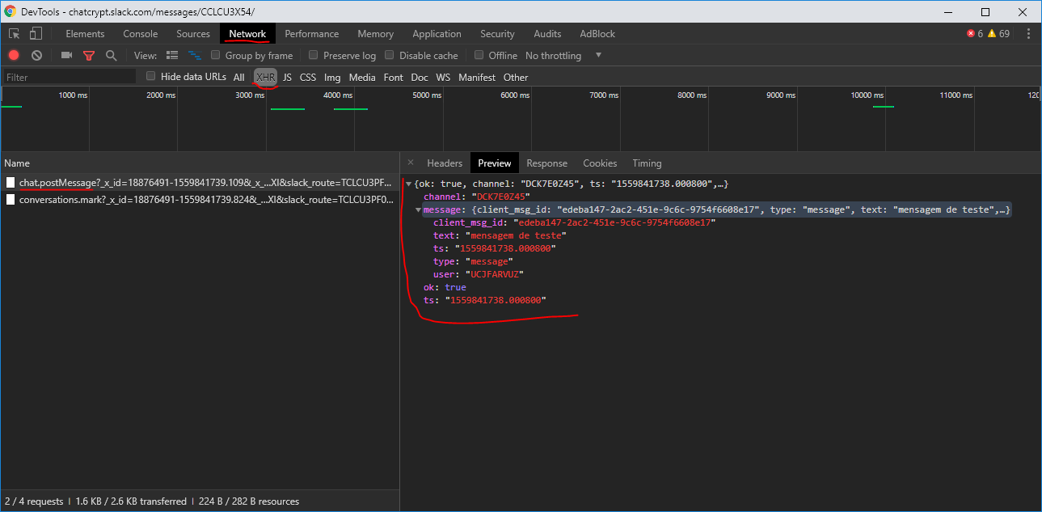1042x512 pixels.
Task: Tick the Disable cache checkbox
Action: 390,56
